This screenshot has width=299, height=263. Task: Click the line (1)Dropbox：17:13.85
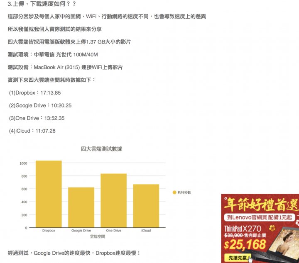(35, 93)
